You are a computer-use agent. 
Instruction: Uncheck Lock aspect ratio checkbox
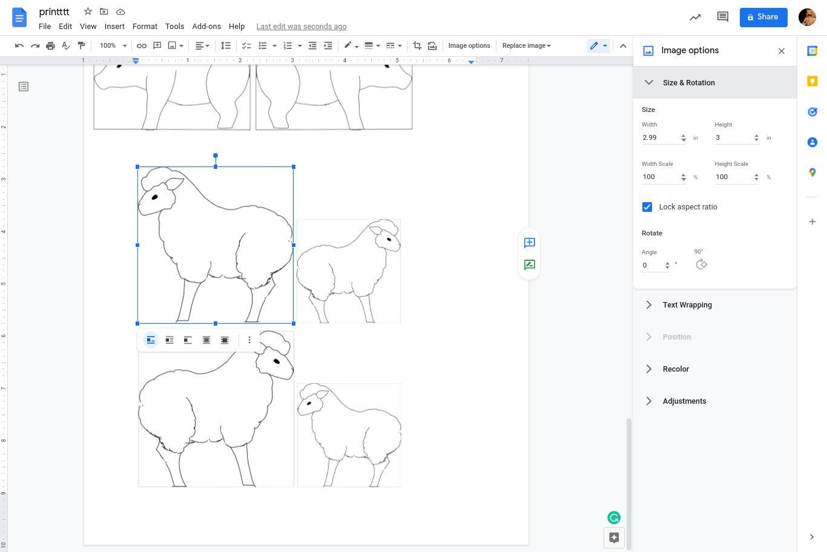click(x=647, y=207)
